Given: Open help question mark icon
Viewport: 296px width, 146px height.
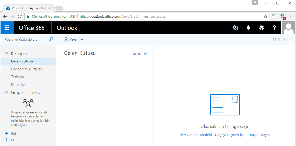Looking at the screenshot, I should tap(274, 28).
